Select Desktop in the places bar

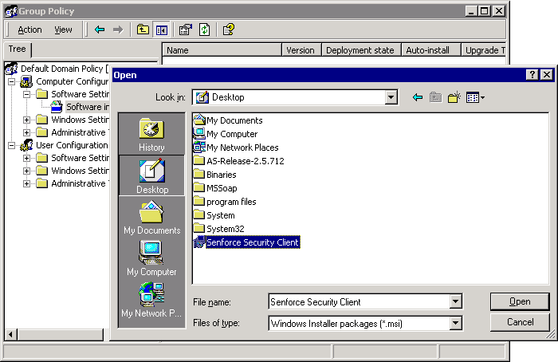pos(151,175)
